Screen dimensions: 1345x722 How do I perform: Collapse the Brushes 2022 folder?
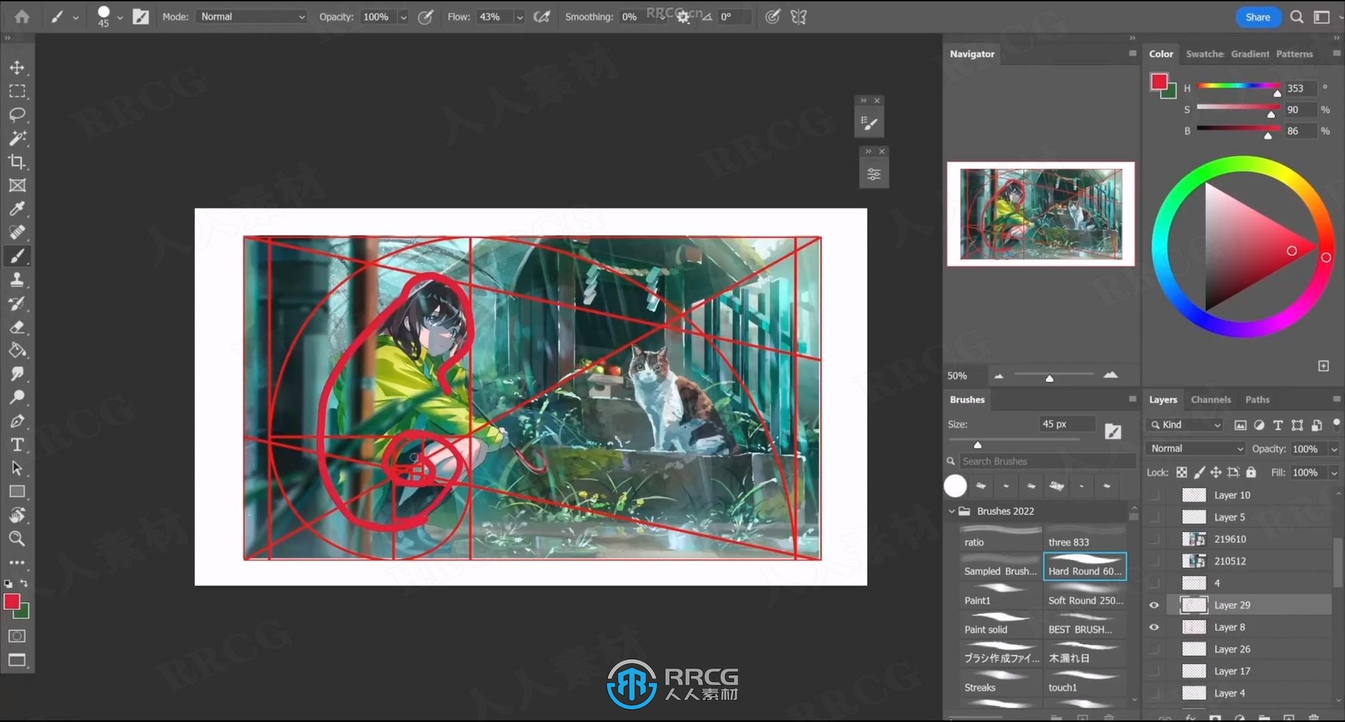[x=952, y=511]
